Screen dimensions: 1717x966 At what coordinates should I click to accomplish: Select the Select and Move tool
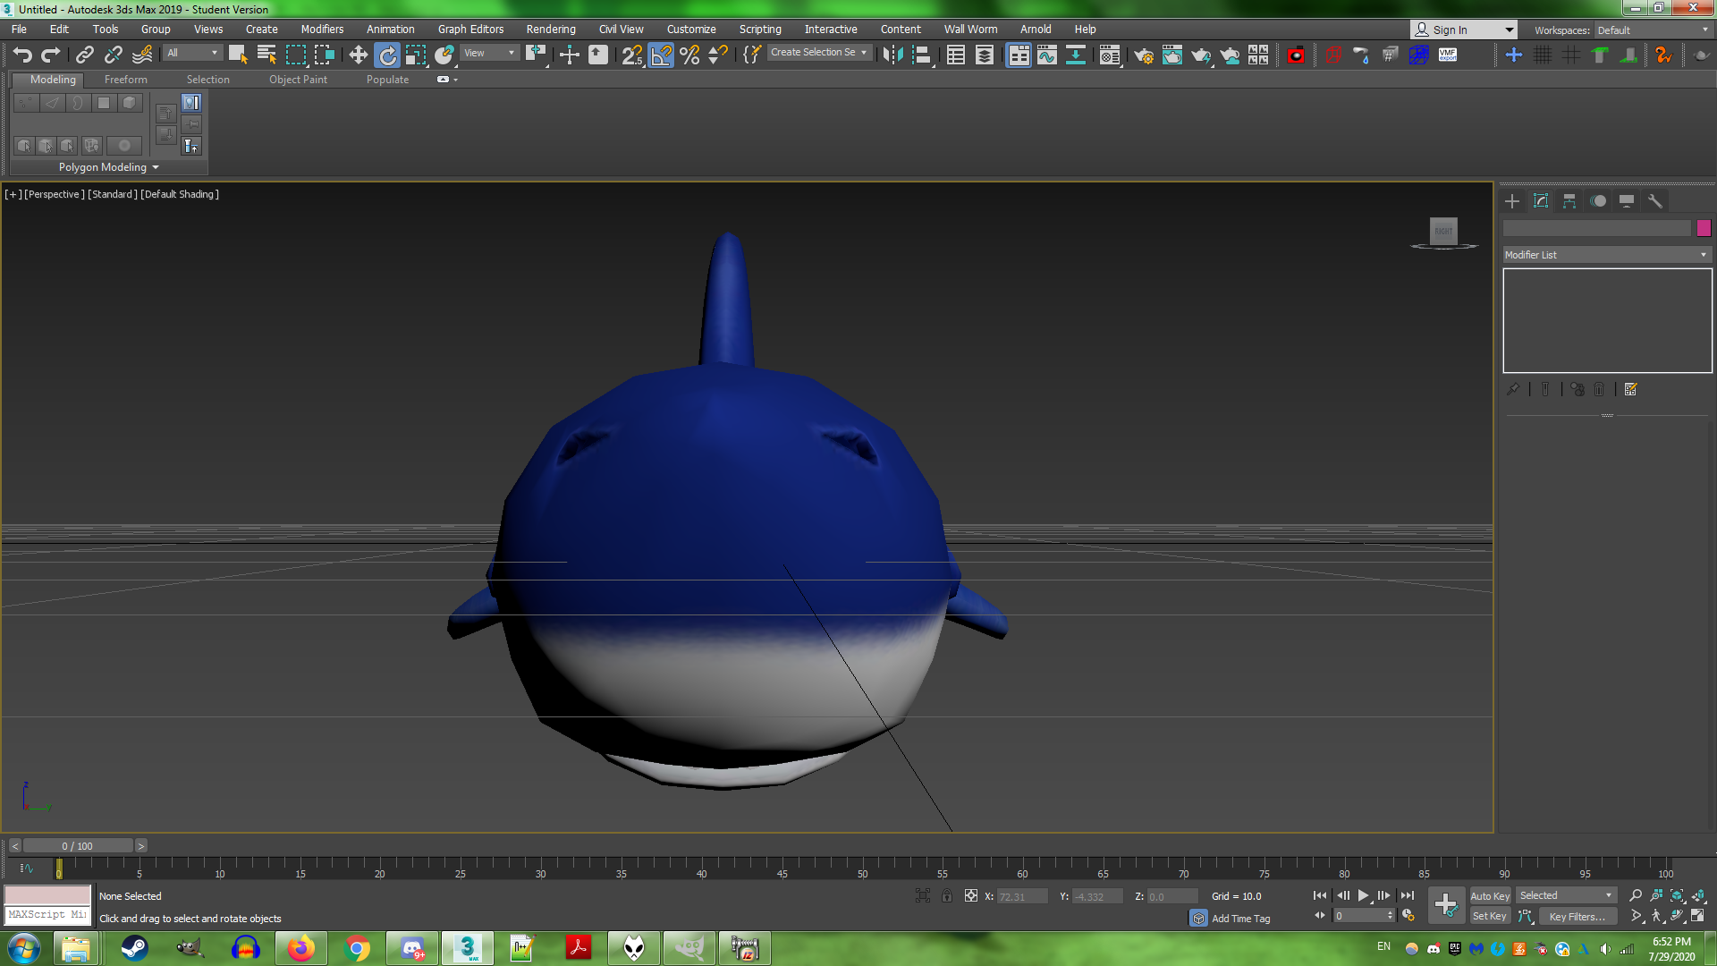tap(359, 55)
